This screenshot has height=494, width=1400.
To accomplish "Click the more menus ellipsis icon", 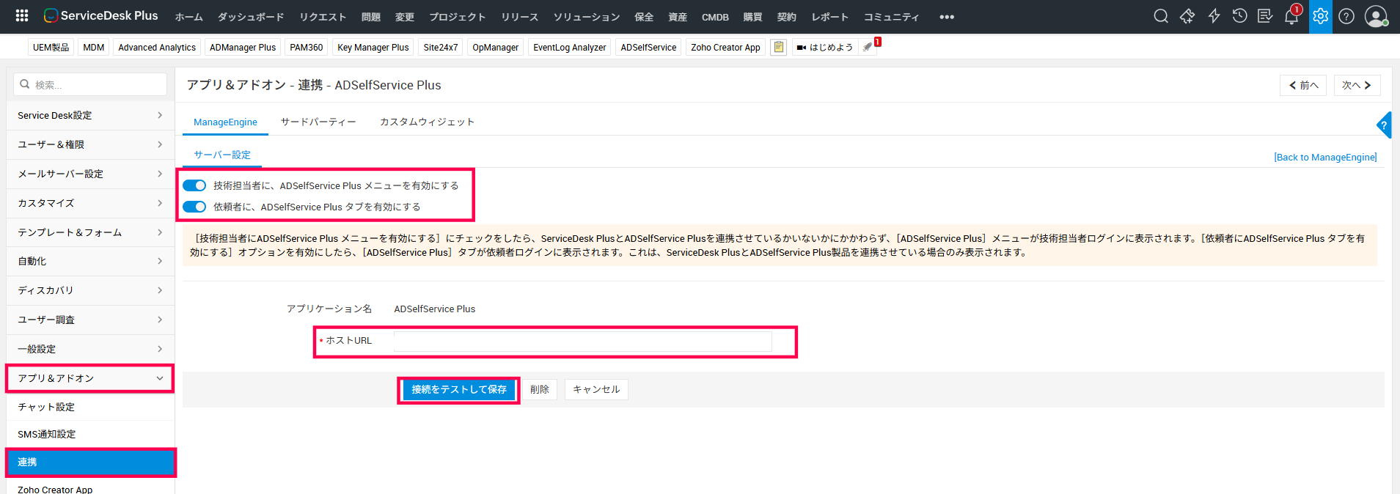I will tap(947, 17).
